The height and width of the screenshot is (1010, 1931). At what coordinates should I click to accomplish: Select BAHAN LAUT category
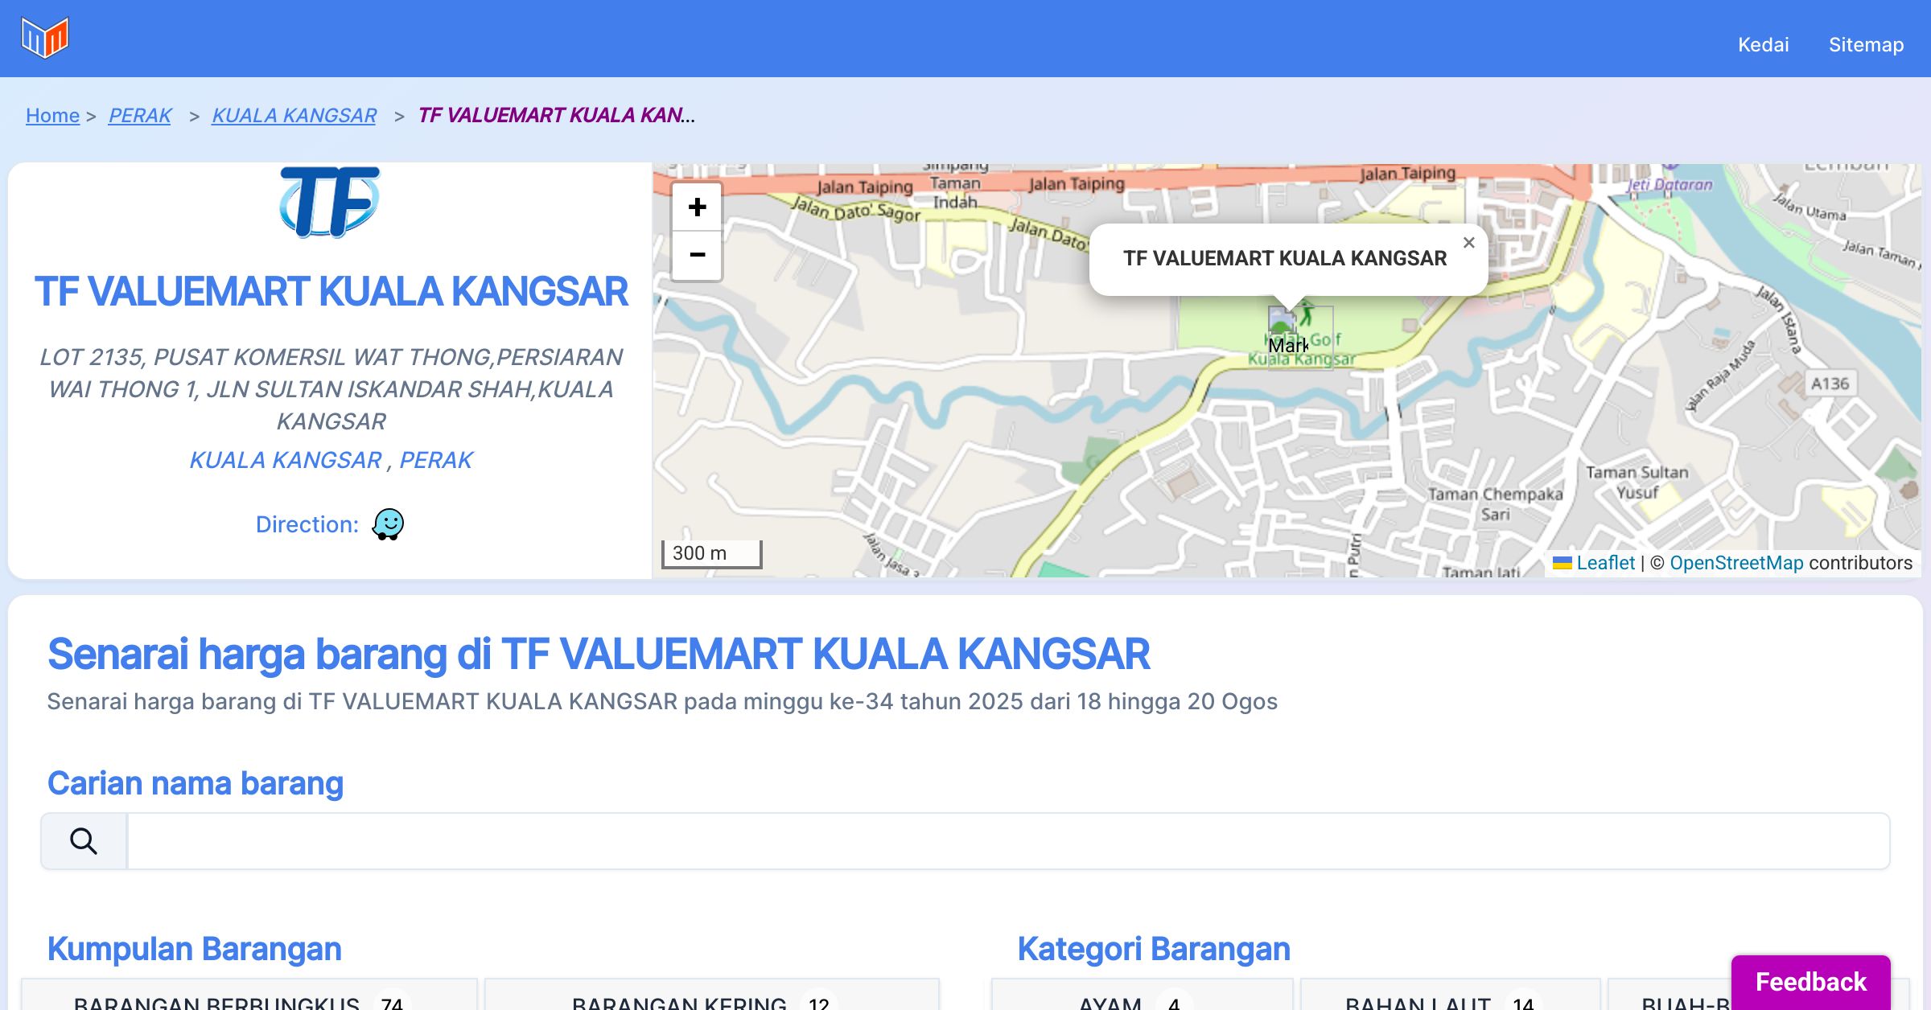(x=1440, y=999)
